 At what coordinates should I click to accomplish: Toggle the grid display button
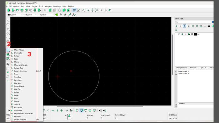tap(74, 10)
